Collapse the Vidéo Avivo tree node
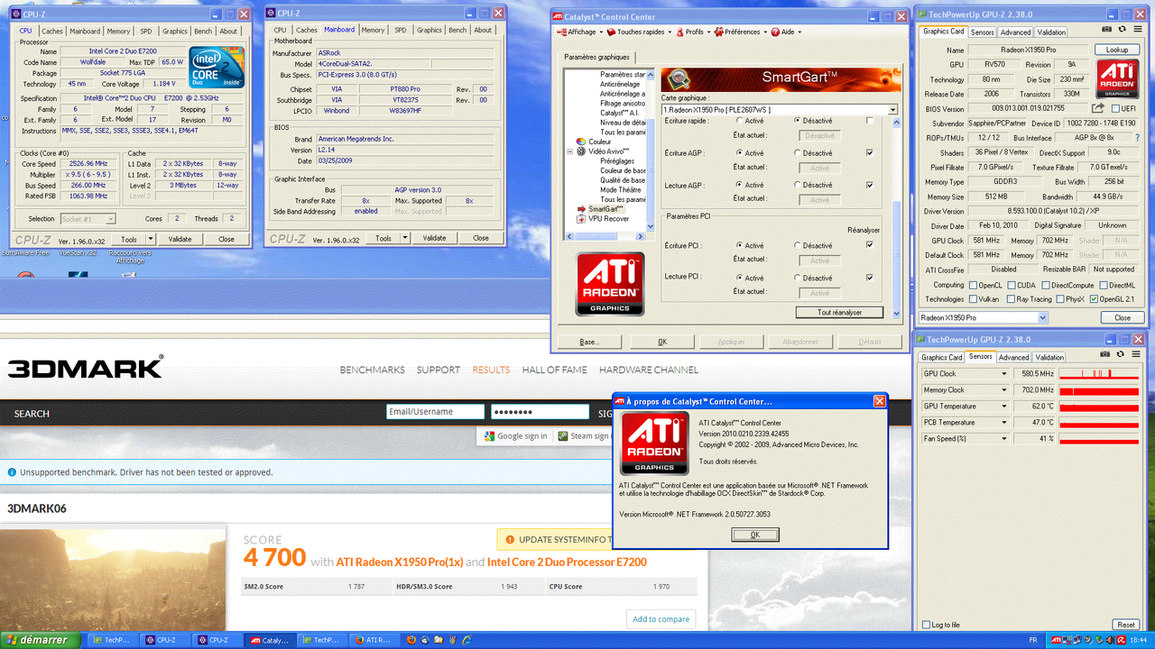The width and height of the screenshot is (1155, 649). click(569, 151)
